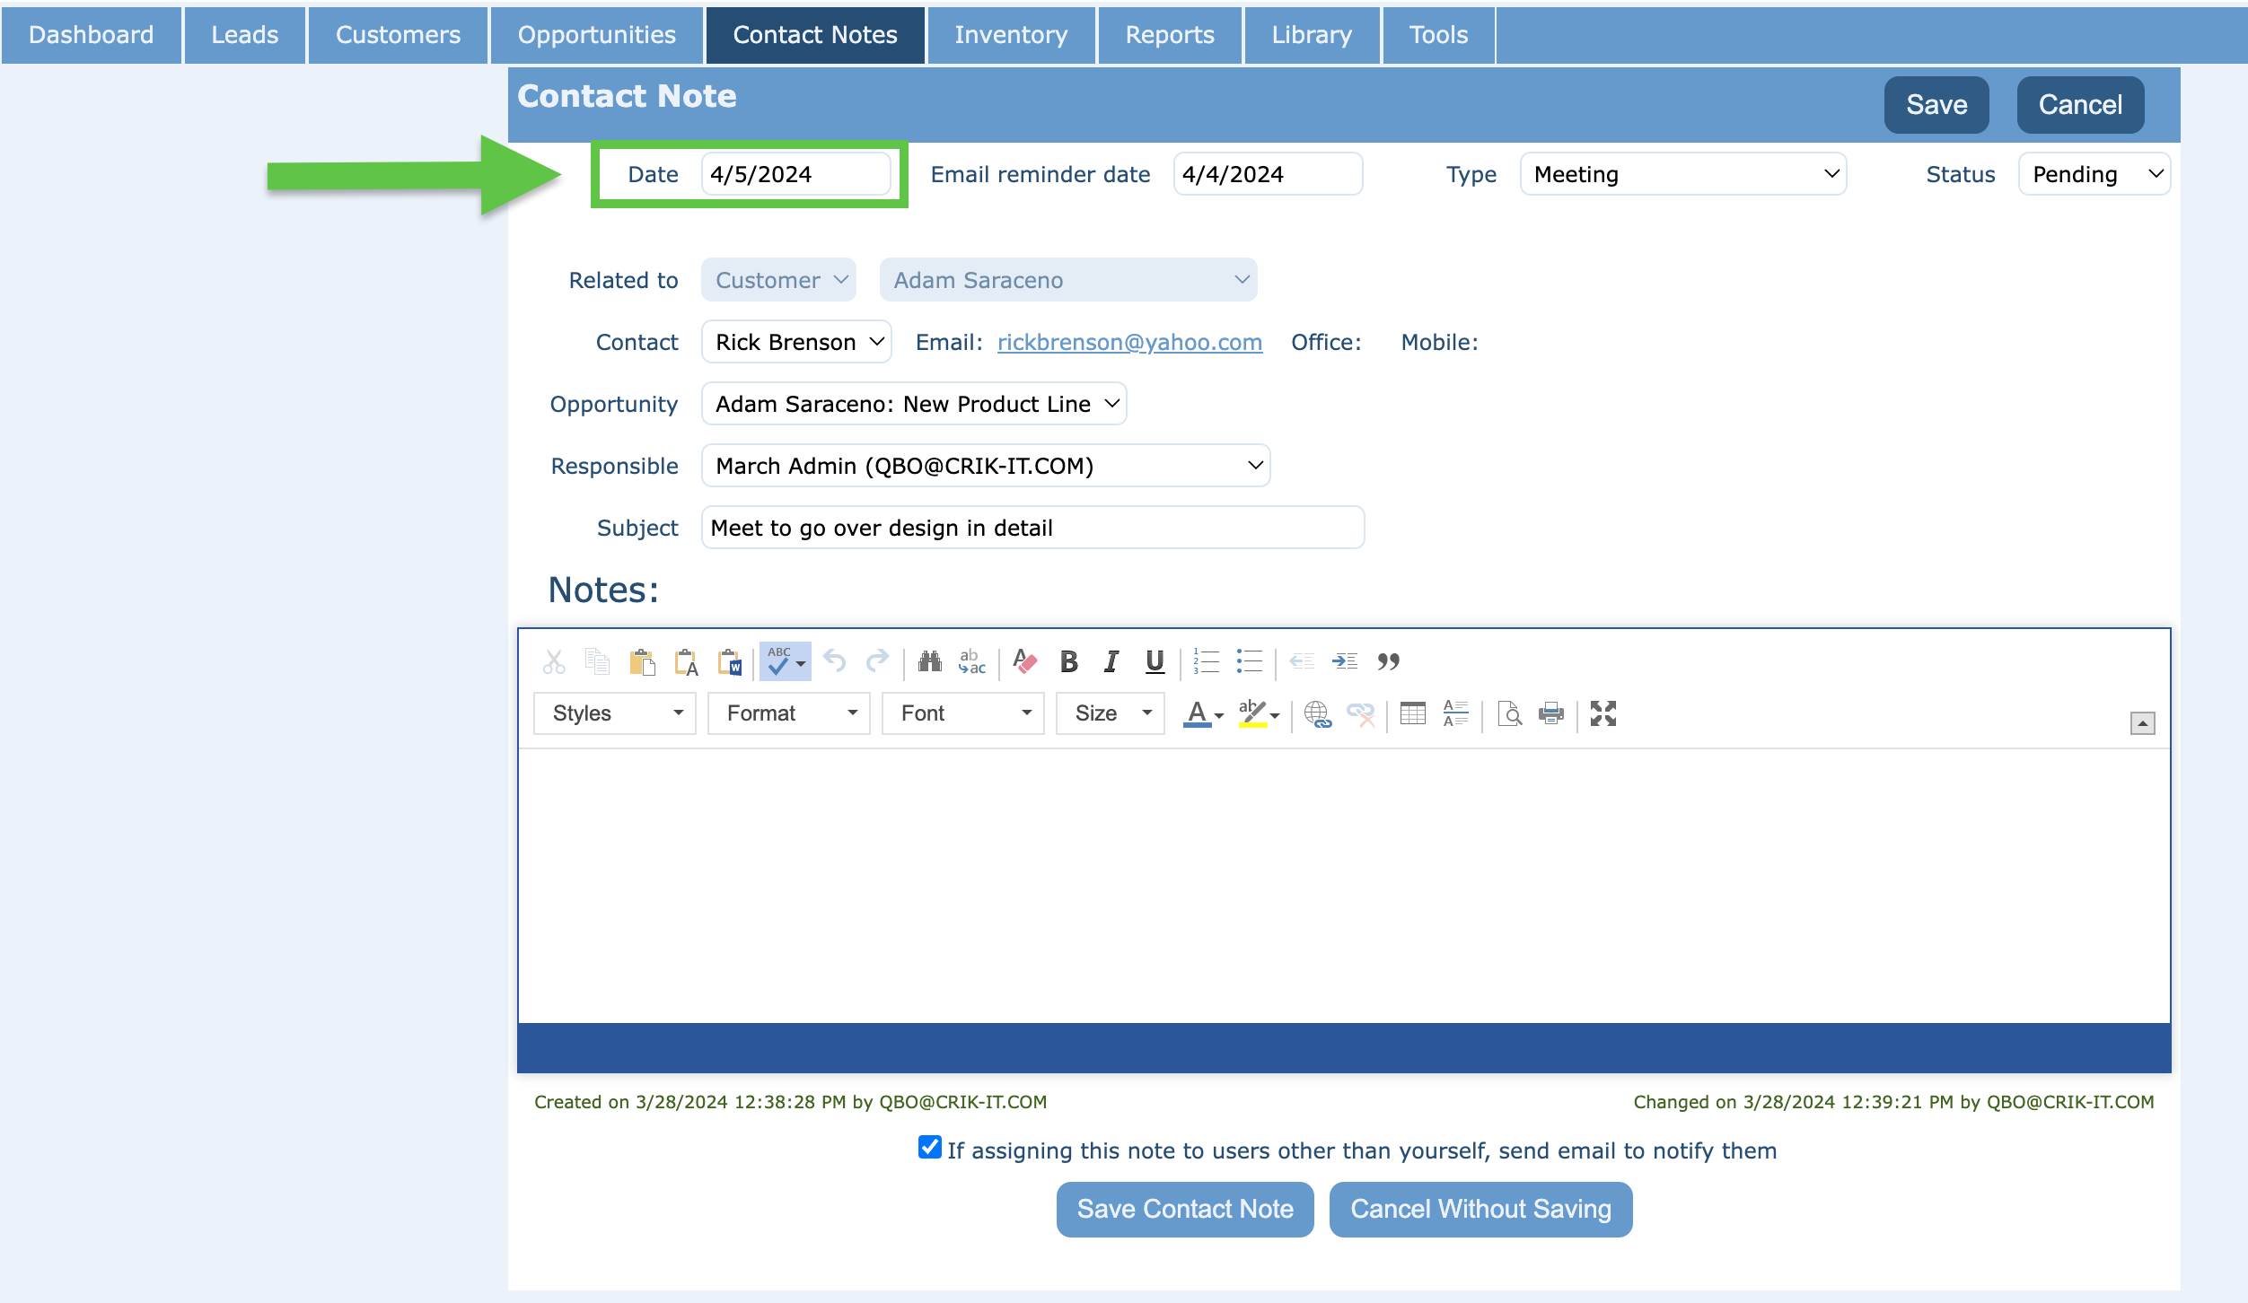
Task: Uncheck the send email notification checkbox
Action: click(x=929, y=1148)
